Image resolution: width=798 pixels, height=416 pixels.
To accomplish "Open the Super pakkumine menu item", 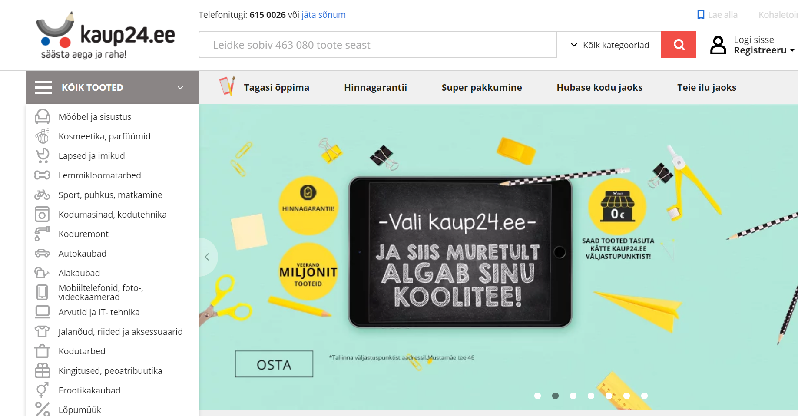I will point(482,87).
